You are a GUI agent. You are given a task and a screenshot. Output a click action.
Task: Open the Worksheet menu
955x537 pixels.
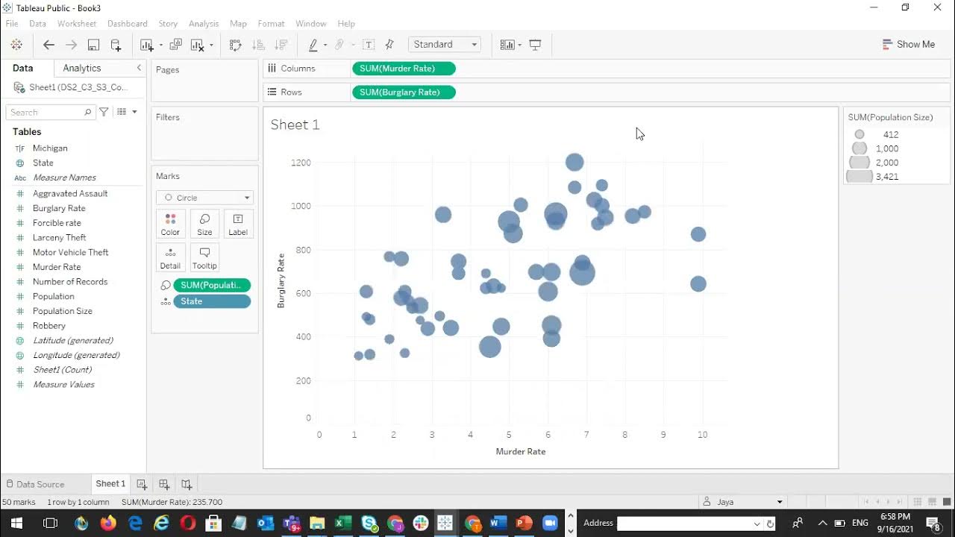click(x=77, y=24)
